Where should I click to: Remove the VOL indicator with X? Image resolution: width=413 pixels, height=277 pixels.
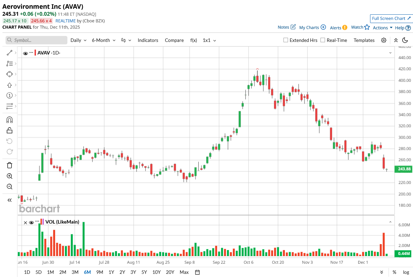tap(25, 223)
